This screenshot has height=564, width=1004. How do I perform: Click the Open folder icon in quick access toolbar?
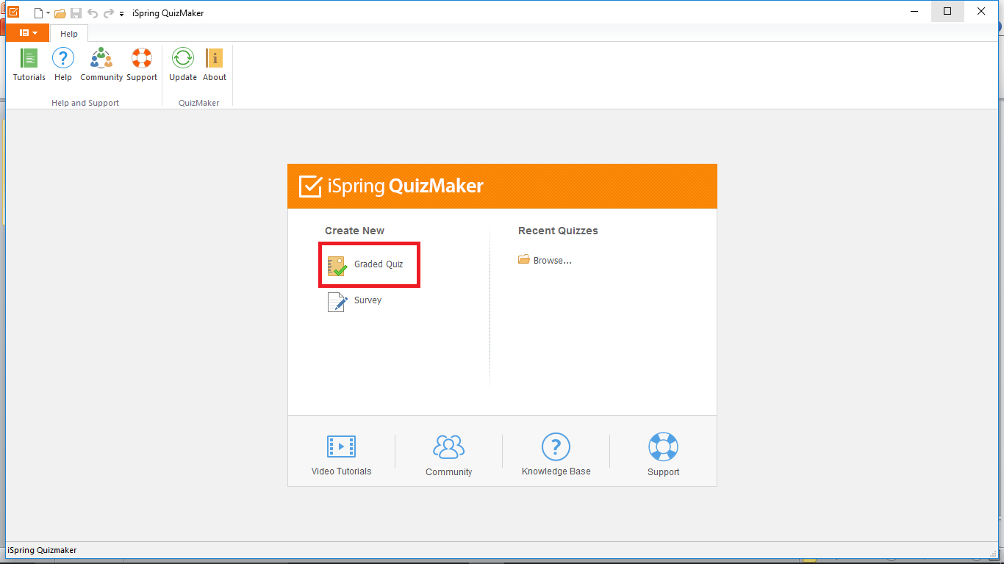click(x=60, y=13)
